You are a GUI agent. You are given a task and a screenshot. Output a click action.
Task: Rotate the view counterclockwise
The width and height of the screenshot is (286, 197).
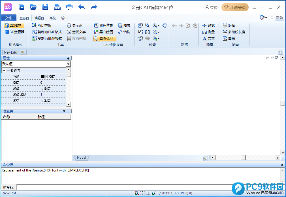(141, 26)
